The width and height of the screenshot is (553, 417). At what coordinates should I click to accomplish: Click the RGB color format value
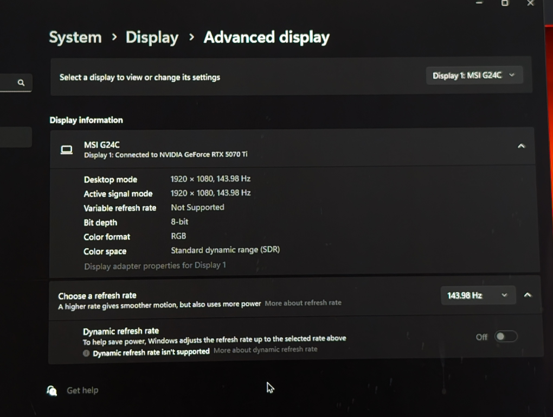(178, 236)
